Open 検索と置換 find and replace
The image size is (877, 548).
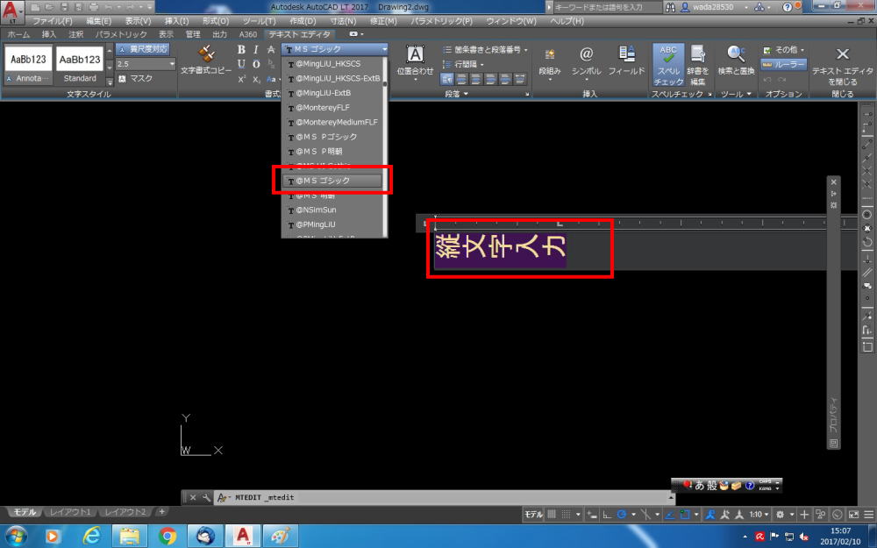pos(736,60)
